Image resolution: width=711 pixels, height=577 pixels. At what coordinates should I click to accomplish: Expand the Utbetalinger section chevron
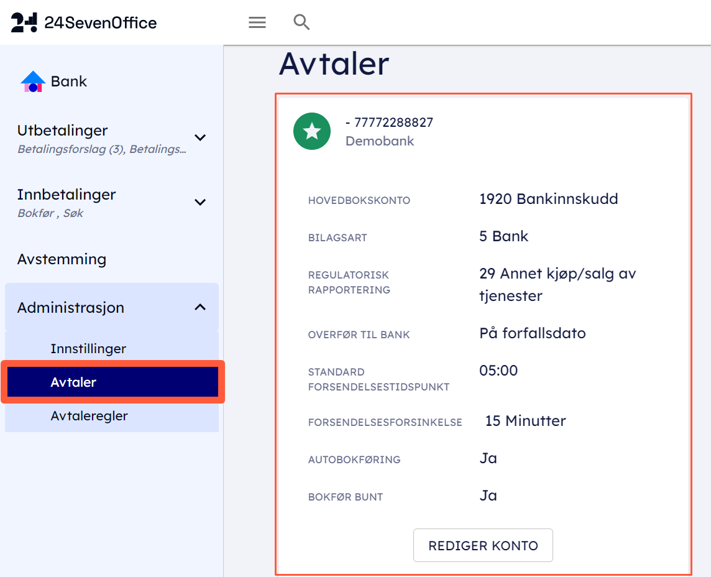pyautogui.click(x=200, y=137)
